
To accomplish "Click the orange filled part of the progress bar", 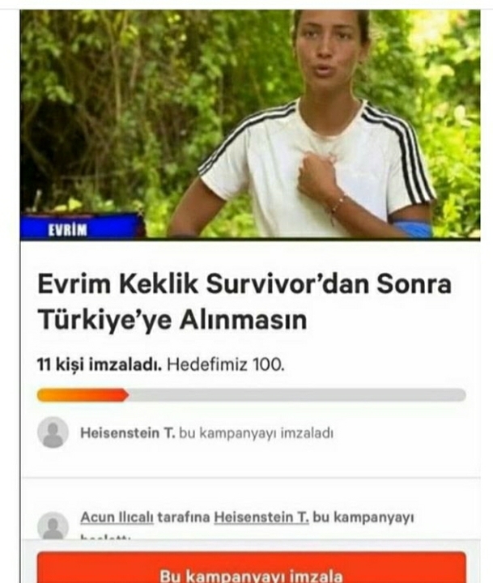I will point(83,395).
